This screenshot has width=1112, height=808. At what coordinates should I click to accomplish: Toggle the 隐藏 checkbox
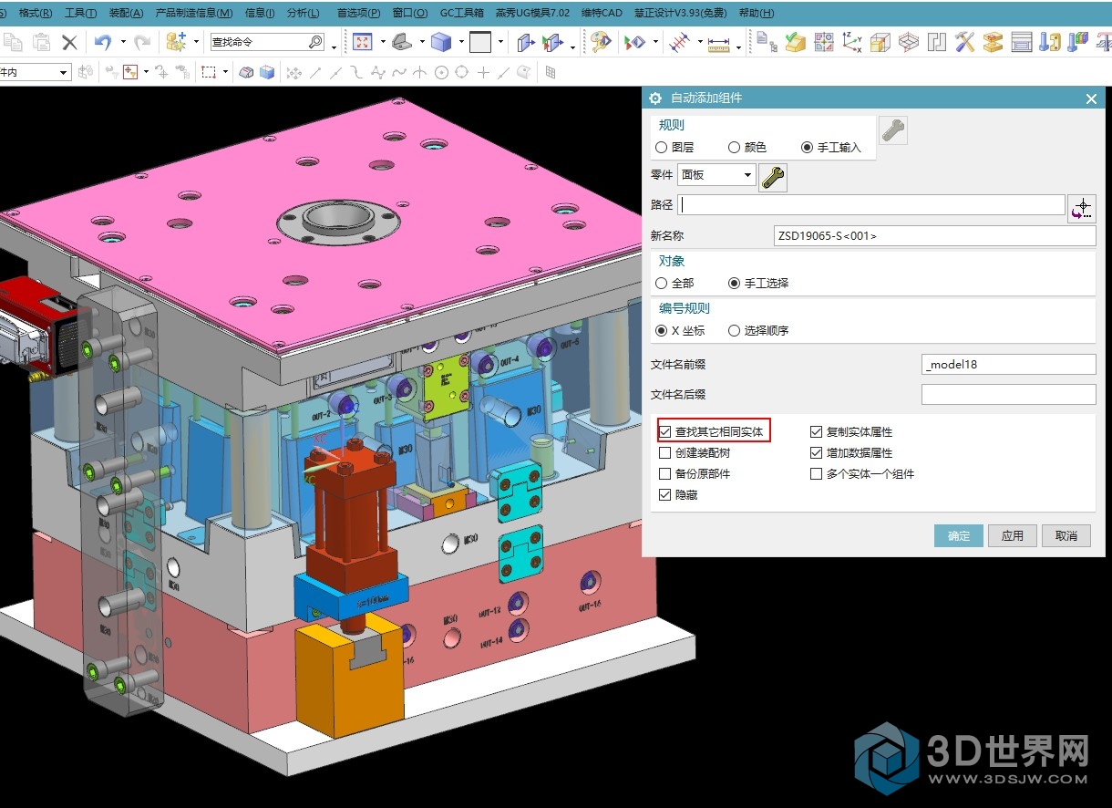click(x=665, y=494)
